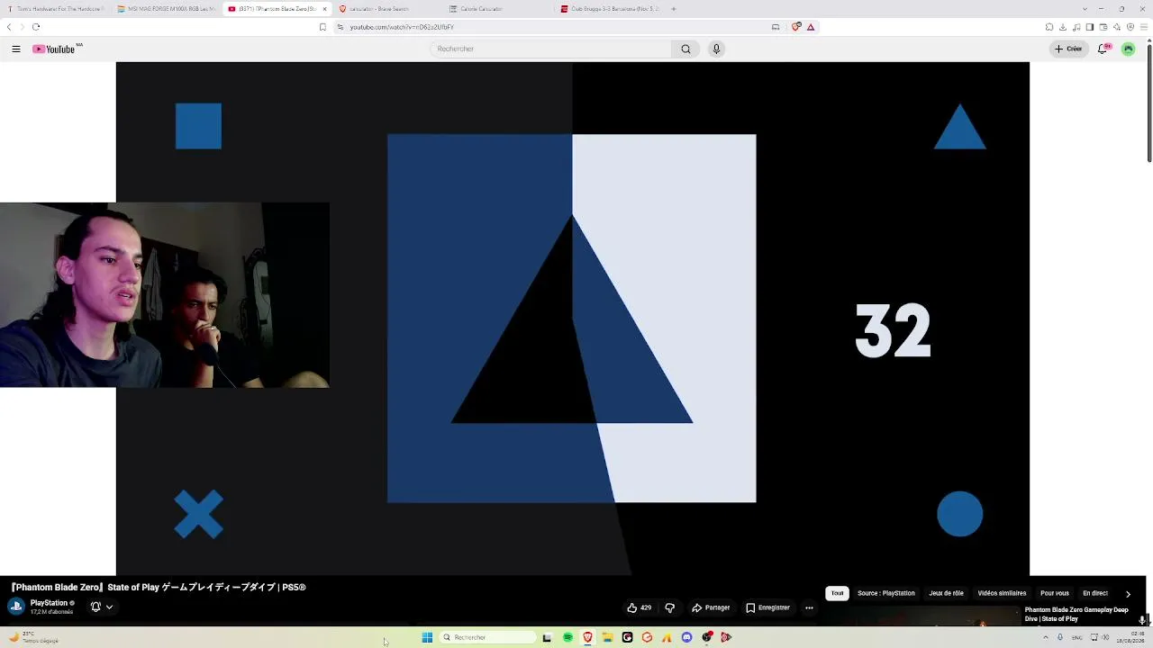Like the video (429 likes)

point(639,607)
